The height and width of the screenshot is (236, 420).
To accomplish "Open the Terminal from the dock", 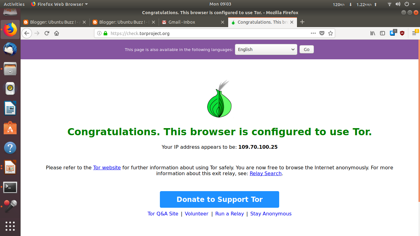I will (10, 187).
